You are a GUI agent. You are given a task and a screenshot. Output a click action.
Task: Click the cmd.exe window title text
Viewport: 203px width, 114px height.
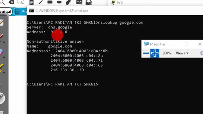click(62, 11)
